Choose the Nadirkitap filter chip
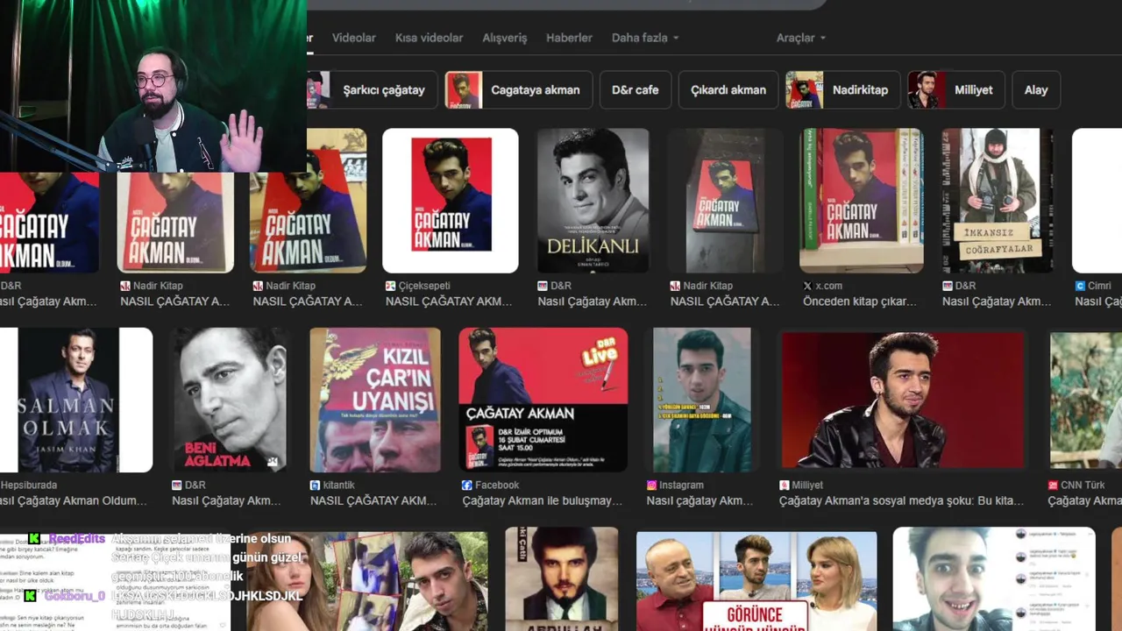 pos(843,89)
